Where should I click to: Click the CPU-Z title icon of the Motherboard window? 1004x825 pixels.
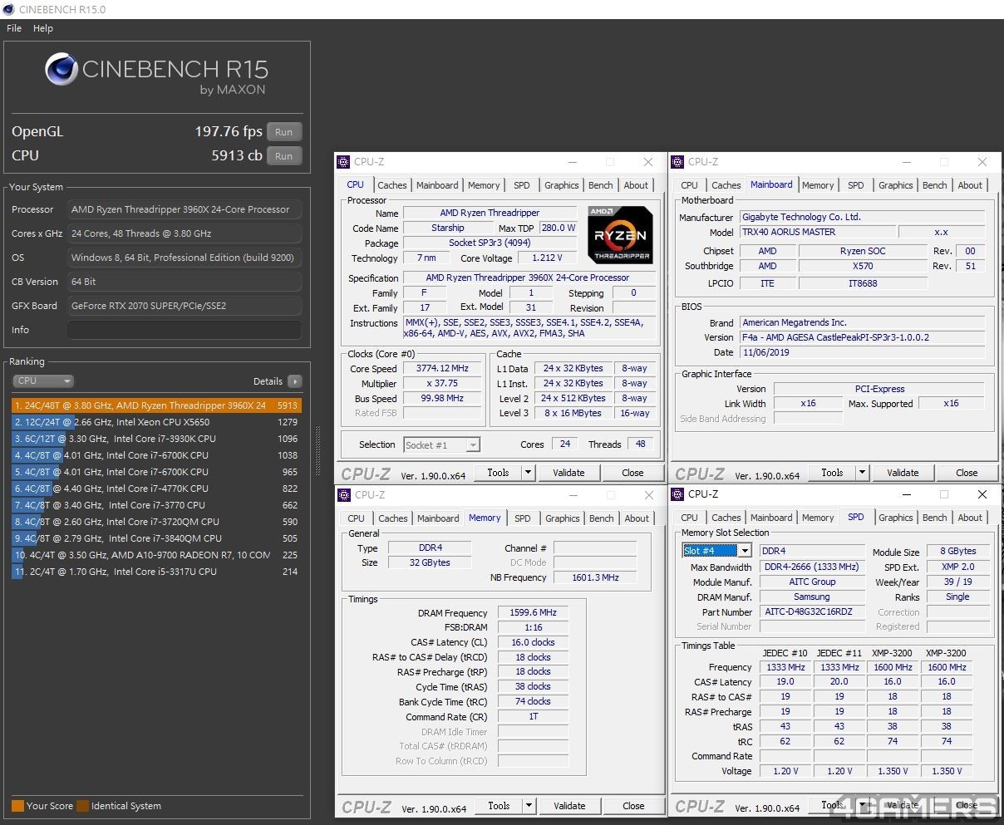click(677, 162)
